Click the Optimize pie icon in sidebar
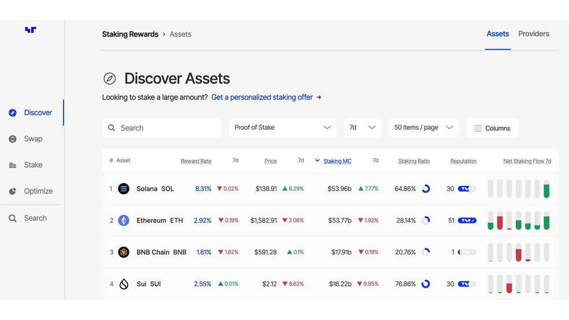This screenshot has width=569, height=320. (x=13, y=191)
